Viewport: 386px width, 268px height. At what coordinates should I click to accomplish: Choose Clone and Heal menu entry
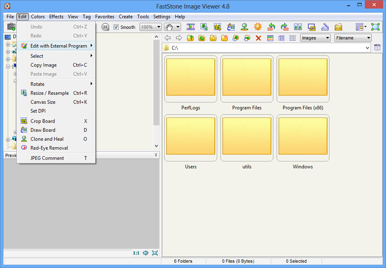tap(56, 139)
